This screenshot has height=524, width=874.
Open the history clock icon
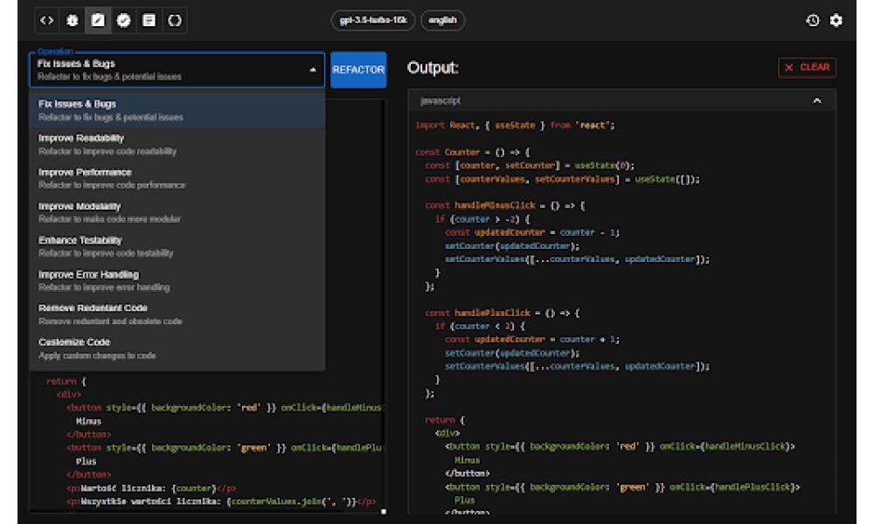coord(813,21)
